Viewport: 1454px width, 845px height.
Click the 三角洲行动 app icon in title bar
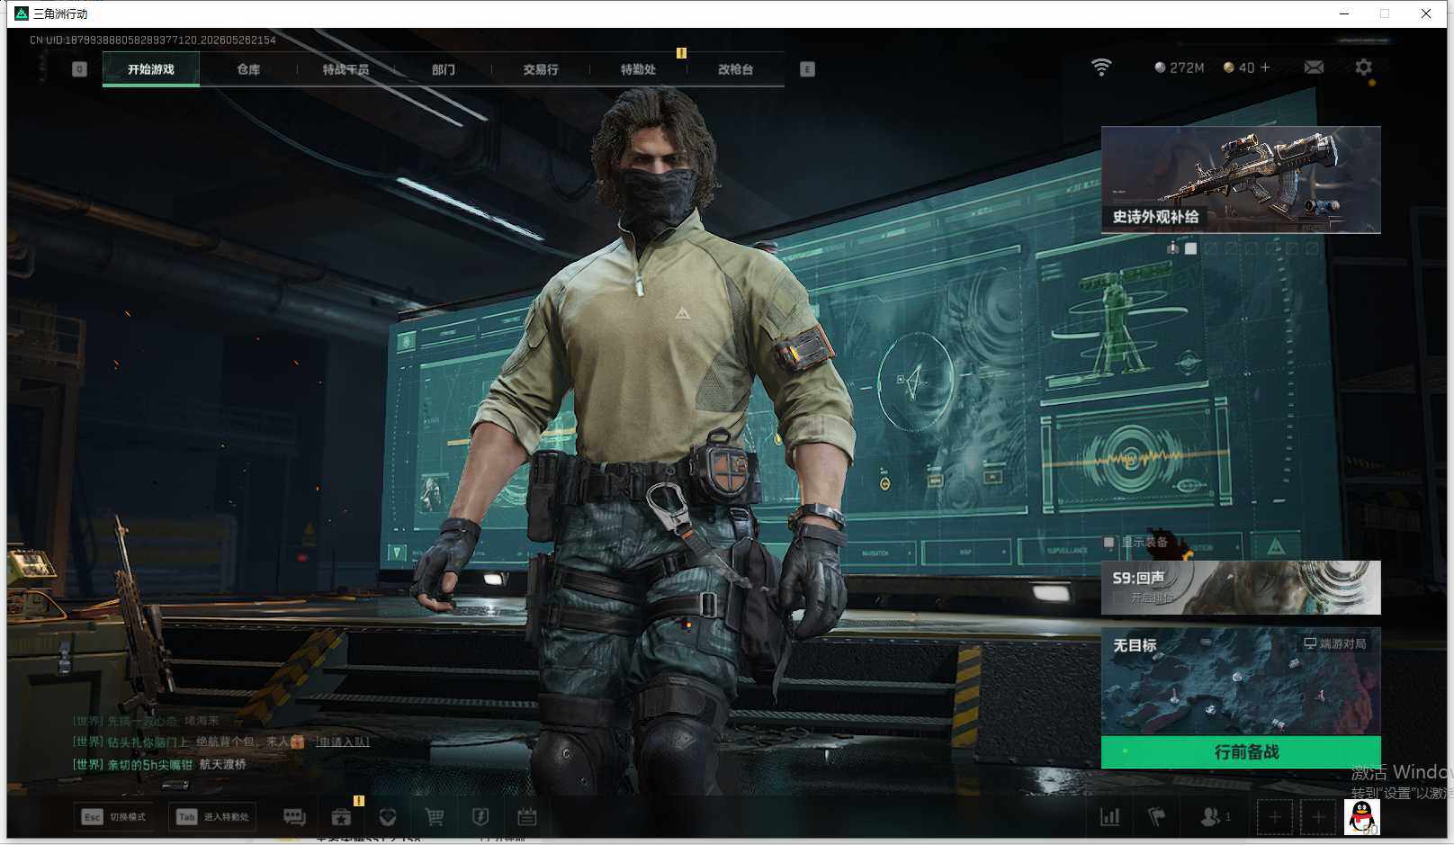point(22,13)
